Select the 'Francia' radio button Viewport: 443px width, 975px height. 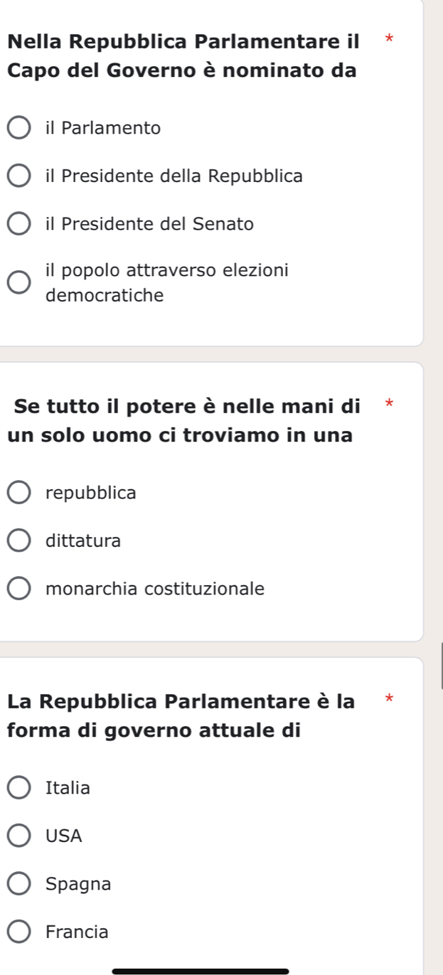19,932
